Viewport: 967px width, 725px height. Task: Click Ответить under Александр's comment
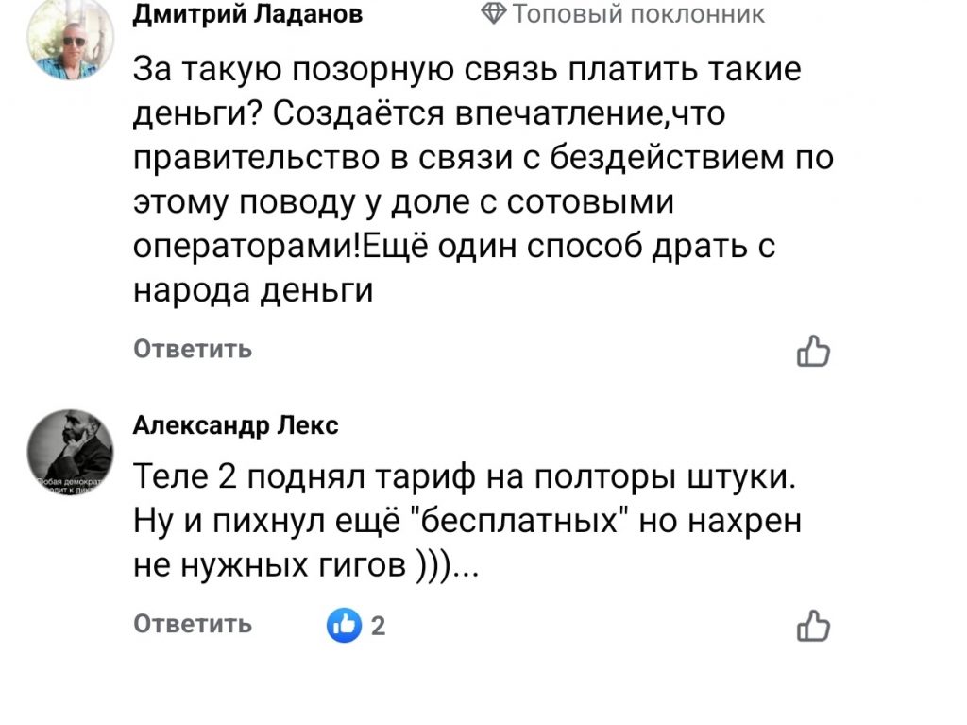(x=193, y=624)
